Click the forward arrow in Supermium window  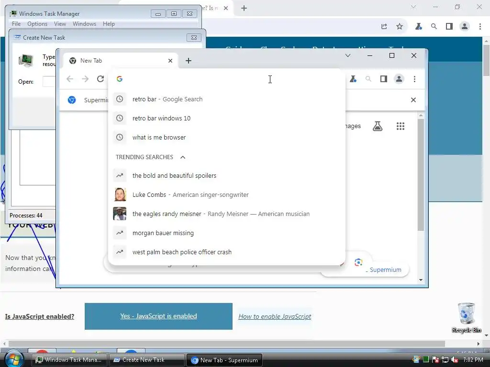point(85,79)
